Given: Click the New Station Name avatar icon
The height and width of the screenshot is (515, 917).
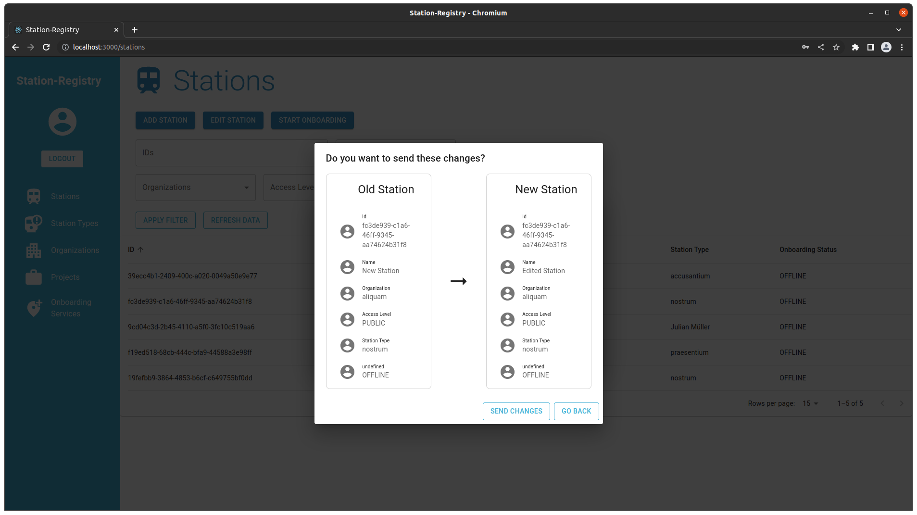Looking at the screenshot, I should (x=507, y=267).
